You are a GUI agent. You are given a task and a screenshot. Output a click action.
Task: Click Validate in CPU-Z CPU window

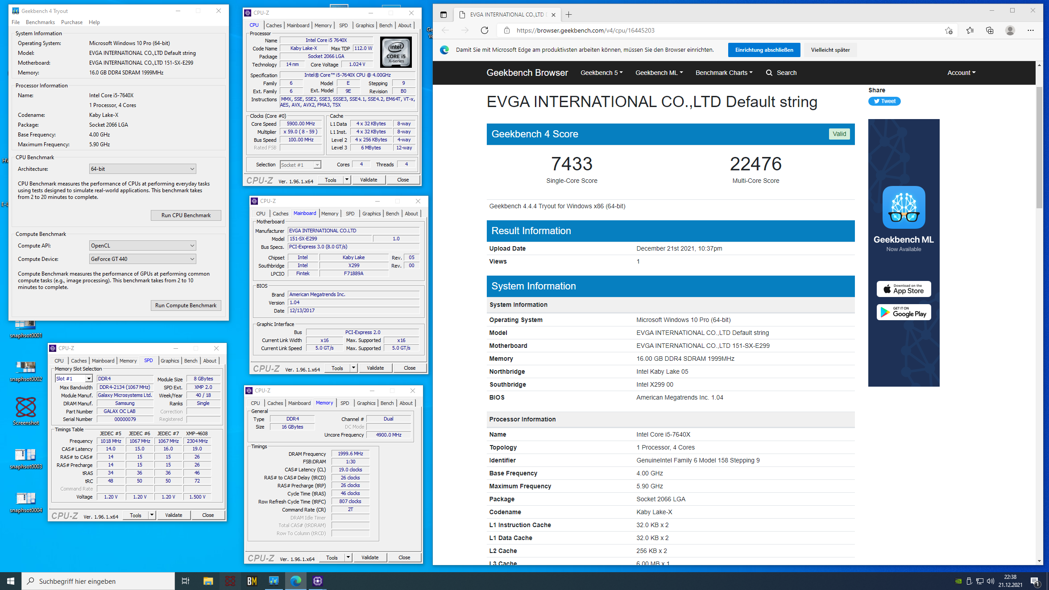(369, 180)
